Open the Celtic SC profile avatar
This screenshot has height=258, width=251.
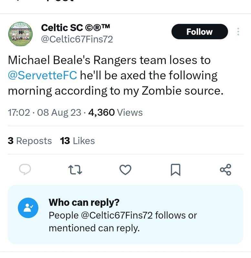click(x=20, y=34)
